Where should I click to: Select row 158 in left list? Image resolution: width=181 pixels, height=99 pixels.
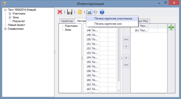coord(100,71)
